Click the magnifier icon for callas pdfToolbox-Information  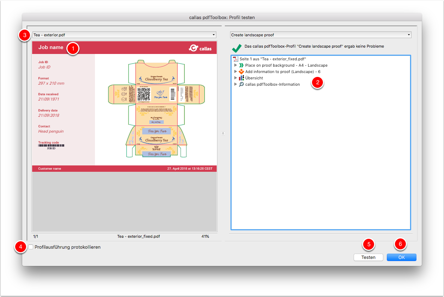pos(241,84)
